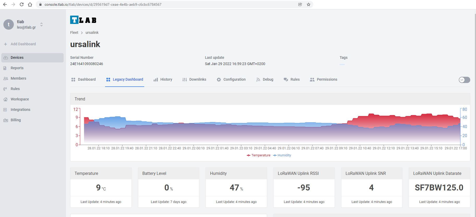Open the Downlinks tab
Screen dimensions: 476x217
click(194, 79)
